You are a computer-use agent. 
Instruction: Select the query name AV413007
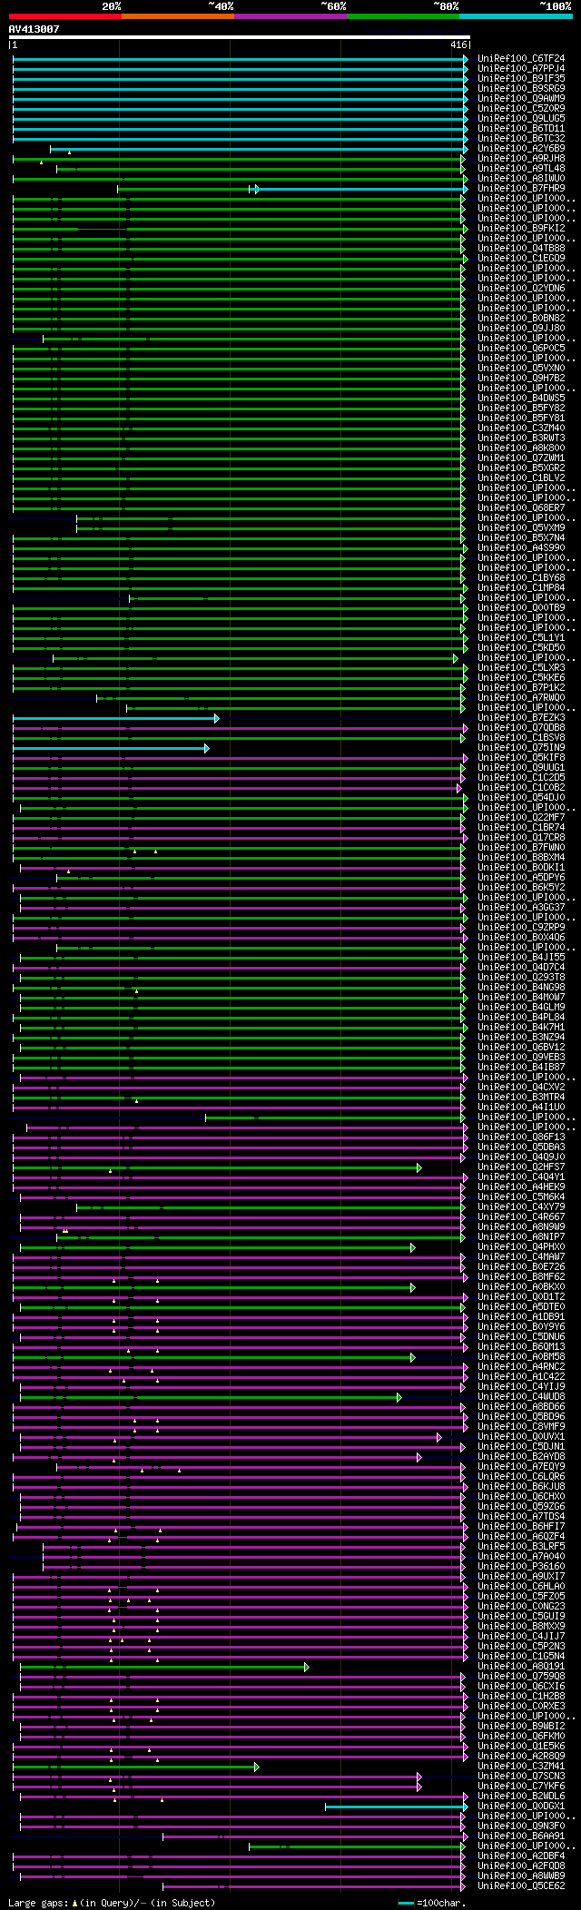coord(34,29)
